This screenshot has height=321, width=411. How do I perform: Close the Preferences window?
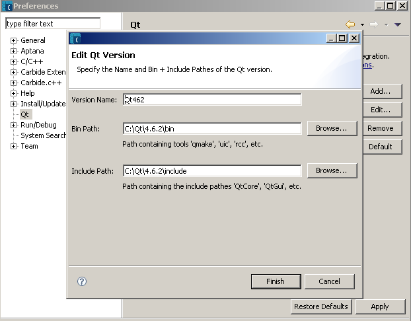coord(402,6)
